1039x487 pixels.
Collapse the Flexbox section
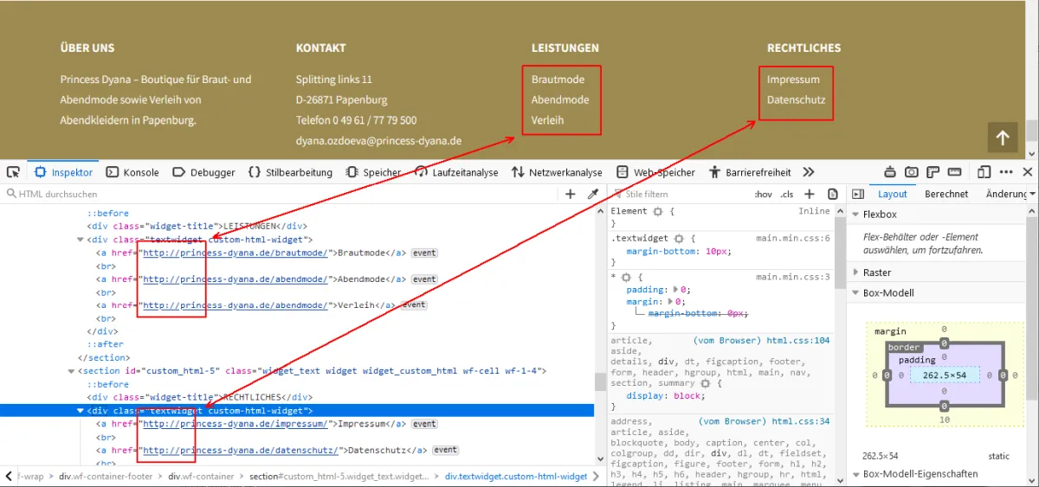click(x=855, y=215)
